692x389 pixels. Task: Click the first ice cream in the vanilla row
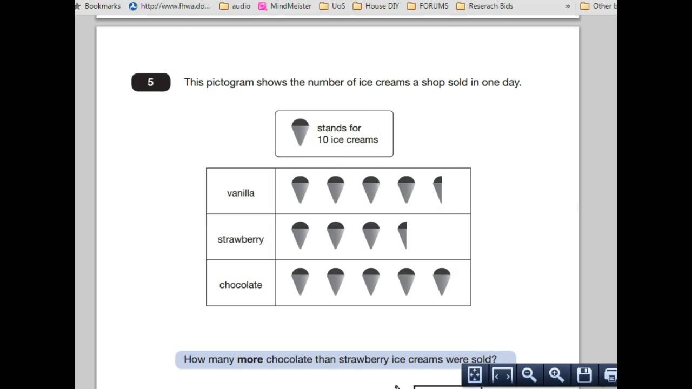300,190
